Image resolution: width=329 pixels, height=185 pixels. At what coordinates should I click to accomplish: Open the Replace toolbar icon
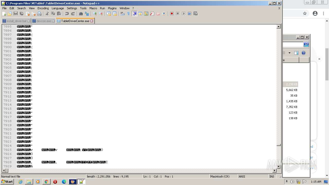[x=87, y=14]
